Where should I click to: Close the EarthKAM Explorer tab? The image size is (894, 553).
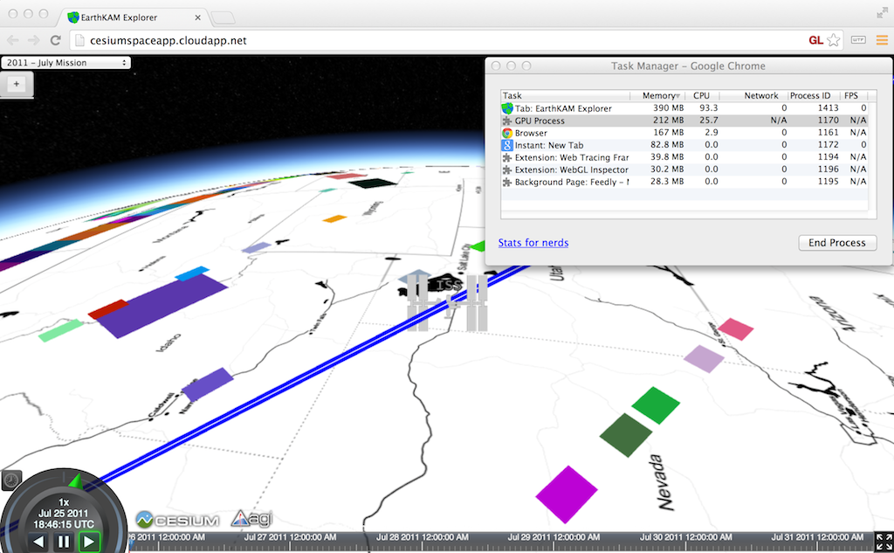(198, 17)
